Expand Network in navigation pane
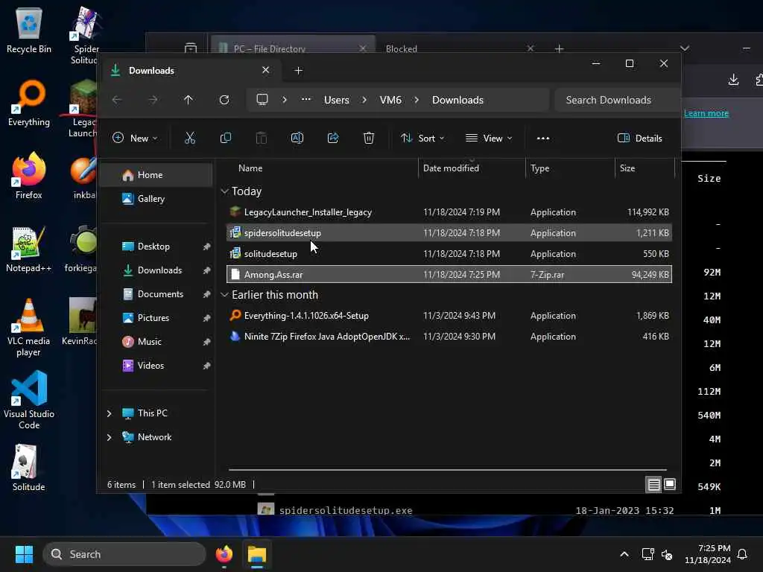763x572 pixels. 109,437
